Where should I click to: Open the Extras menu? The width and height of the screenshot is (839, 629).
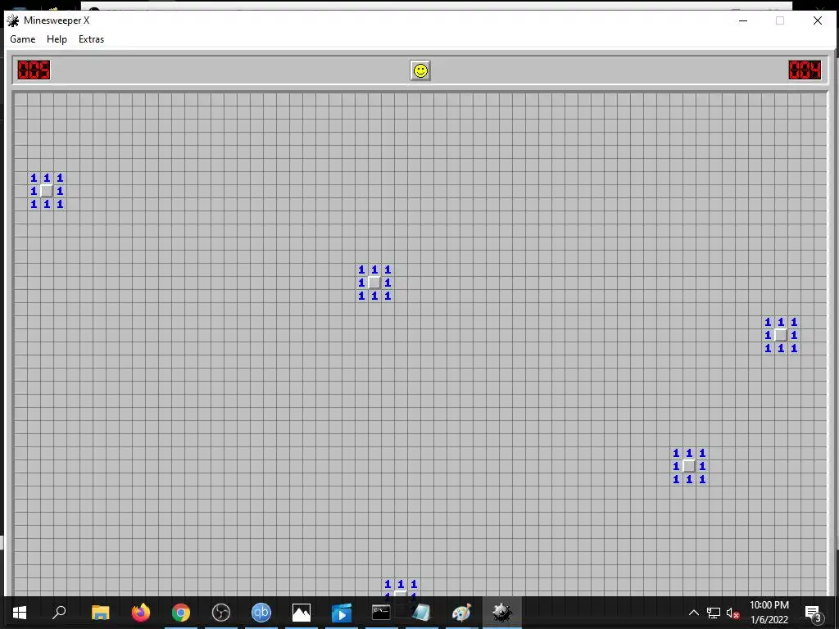(x=92, y=39)
